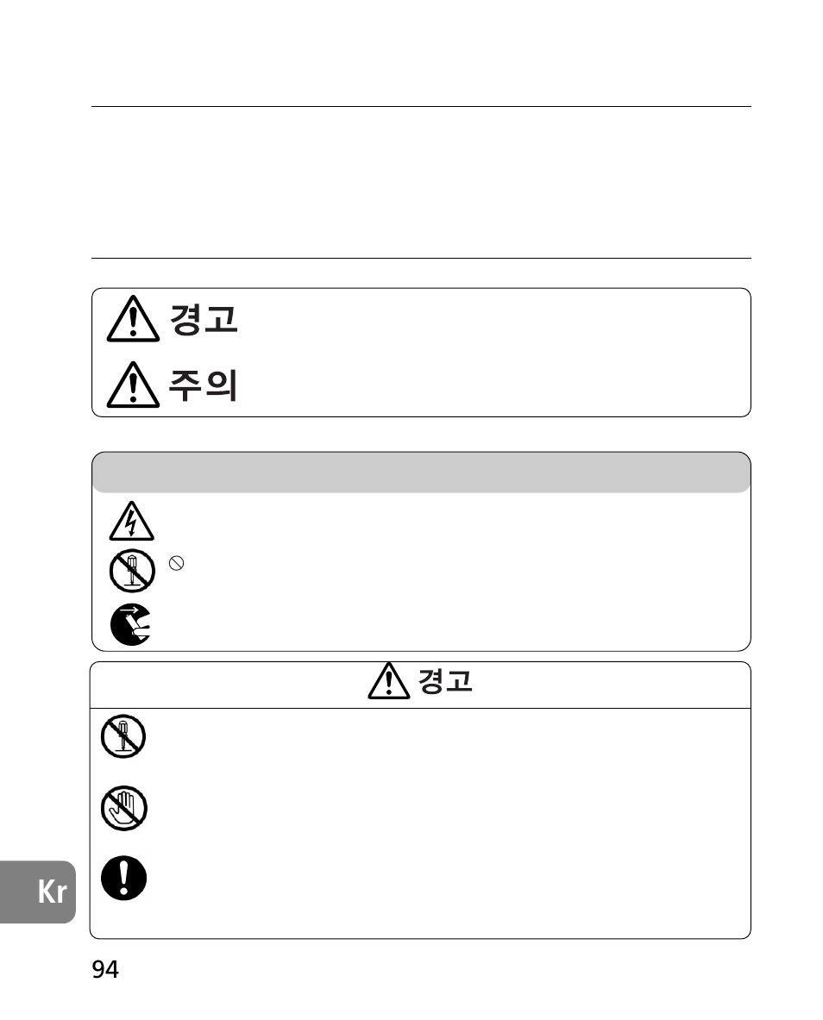
Task: Click the large 경고 label in top box
Action: pyautogui.click(x=204, y=321)
